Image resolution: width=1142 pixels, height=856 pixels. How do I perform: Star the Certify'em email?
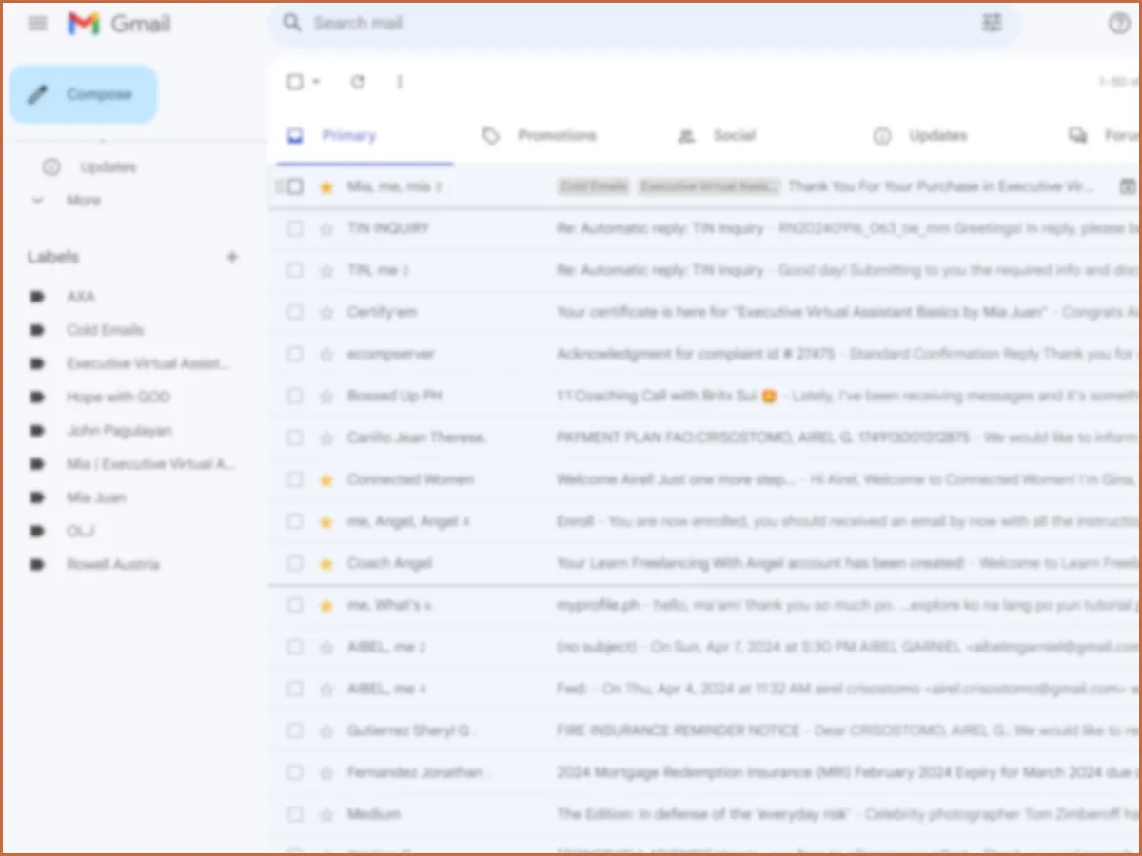coord(326,312)
